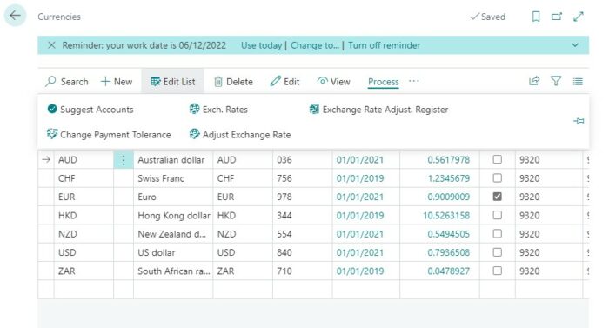Click the Delete action
This screenshot has width=609, height=328.
(233, 82)
